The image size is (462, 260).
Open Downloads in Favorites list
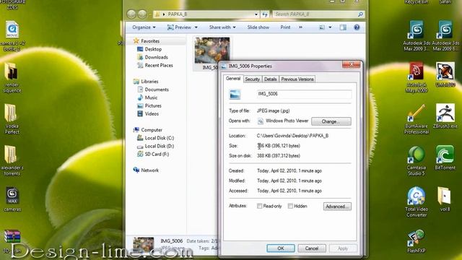pos(152,57)
